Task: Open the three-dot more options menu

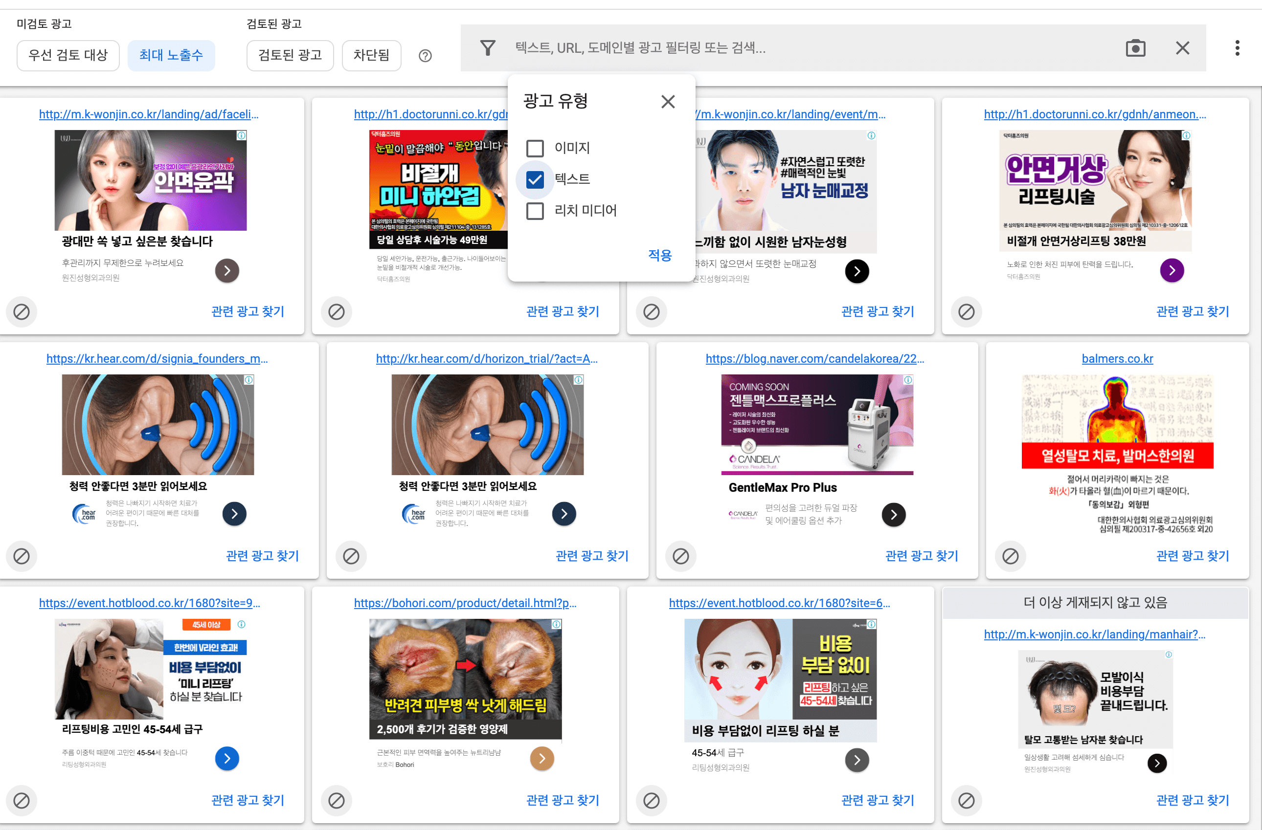Action: (x=1237, y=48)
